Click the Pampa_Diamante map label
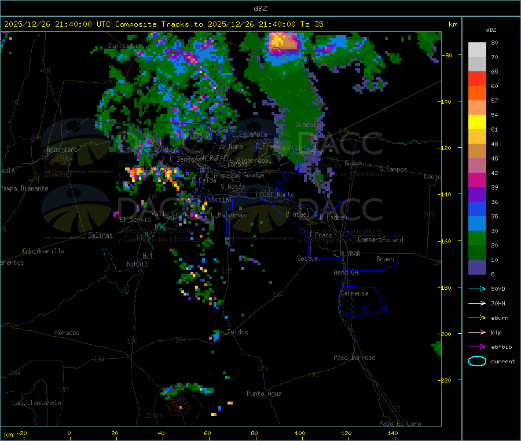Screen dimensions: 521x441 [24, 188]
